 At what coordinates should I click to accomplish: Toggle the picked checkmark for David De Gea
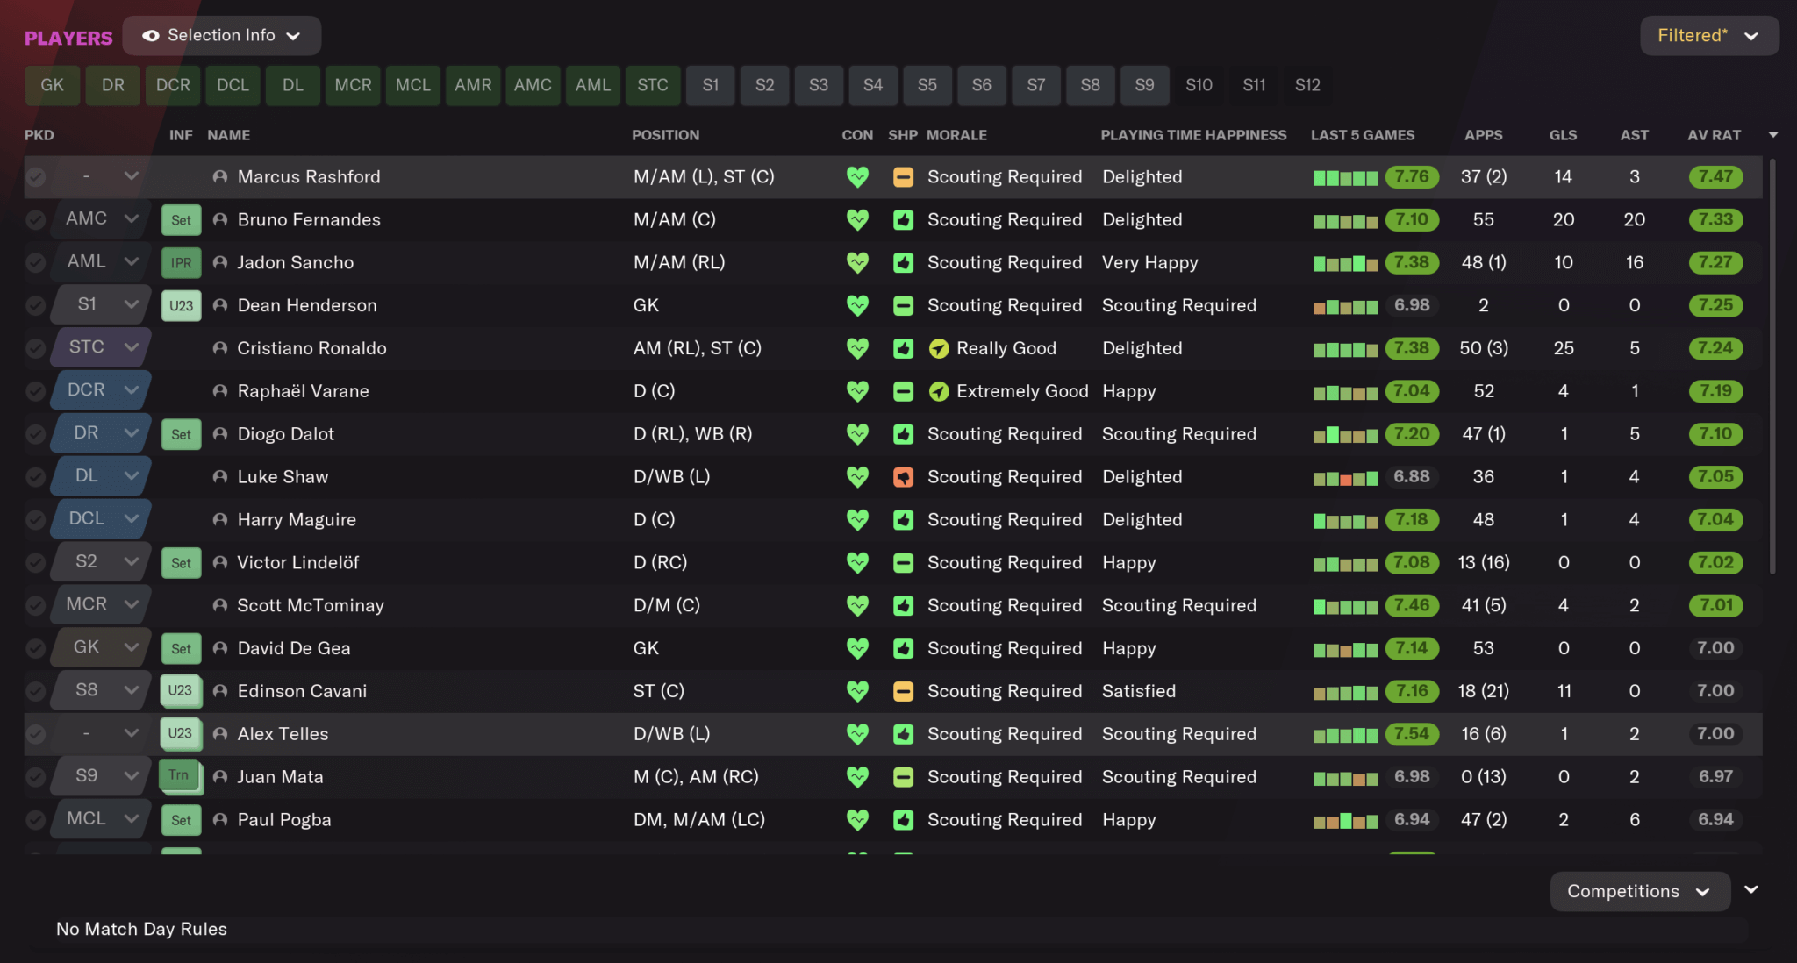click(35, 649)
